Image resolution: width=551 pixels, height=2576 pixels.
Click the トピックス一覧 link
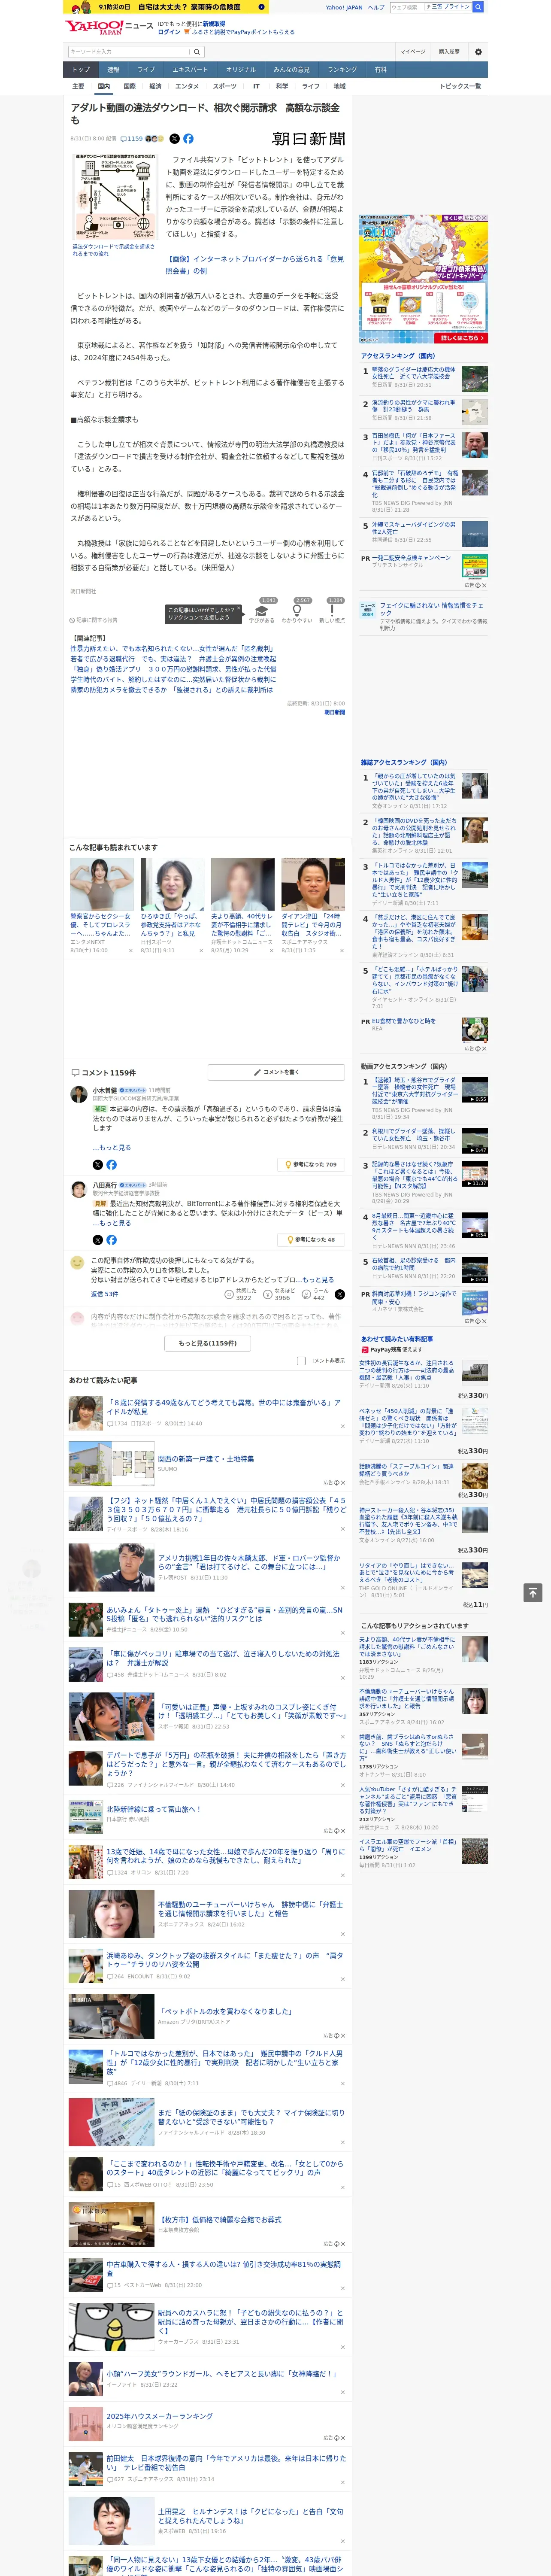460,86
